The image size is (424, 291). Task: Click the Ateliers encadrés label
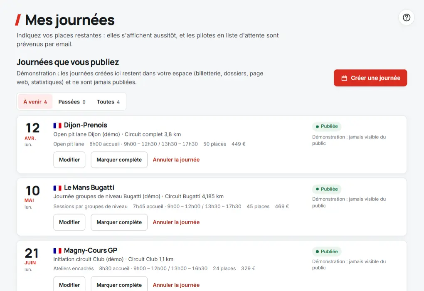[74, 269]
